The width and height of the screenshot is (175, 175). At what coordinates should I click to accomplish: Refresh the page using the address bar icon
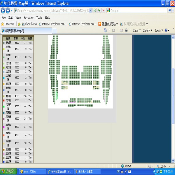tap(99, 10)
